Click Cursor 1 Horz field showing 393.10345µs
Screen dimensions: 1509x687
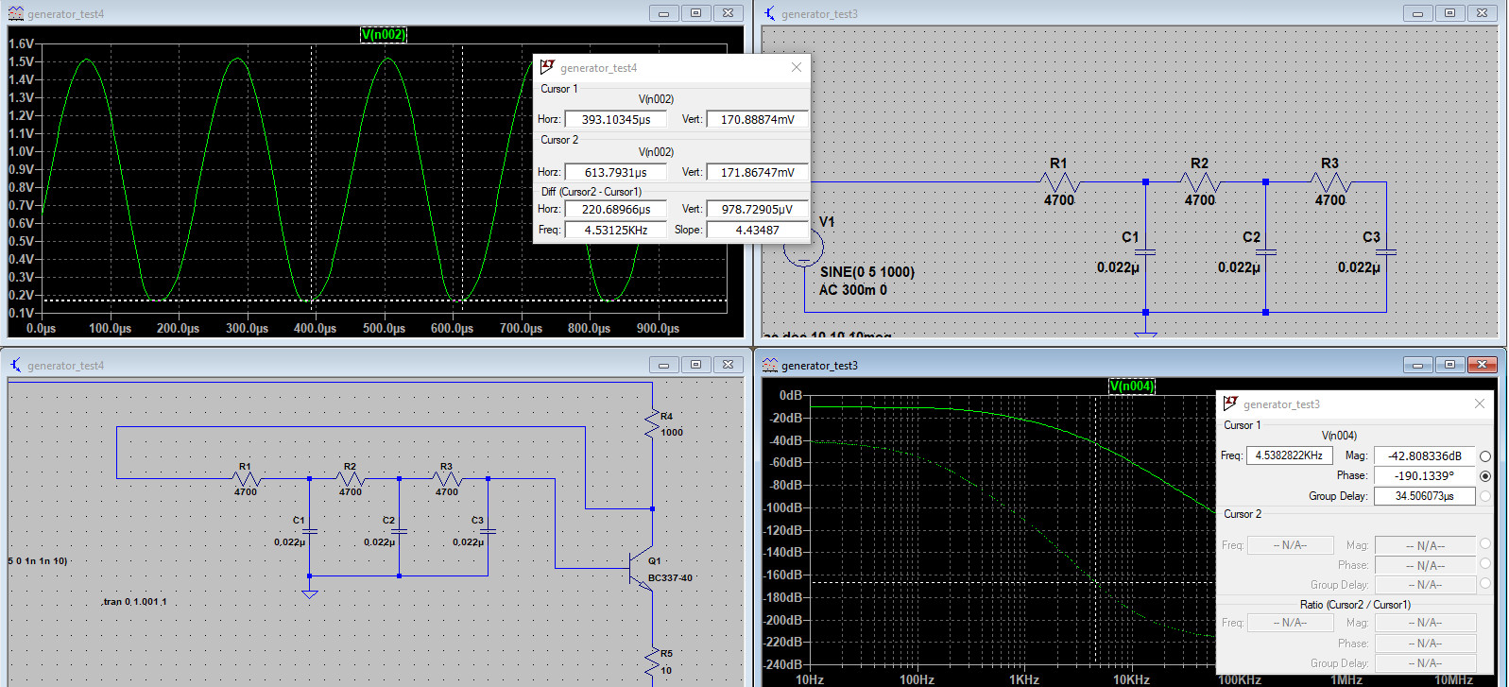(615, 120)
